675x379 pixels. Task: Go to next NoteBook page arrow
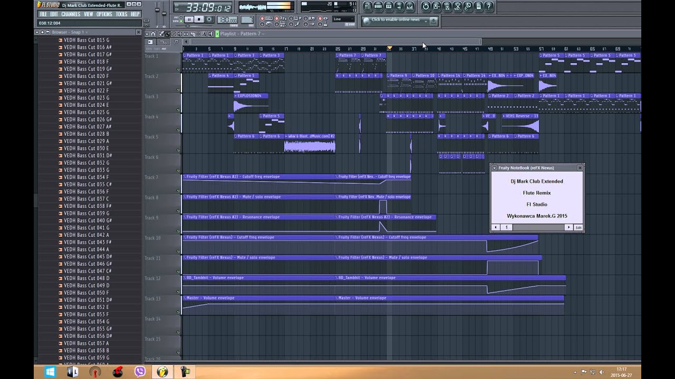tap(568, 227)
